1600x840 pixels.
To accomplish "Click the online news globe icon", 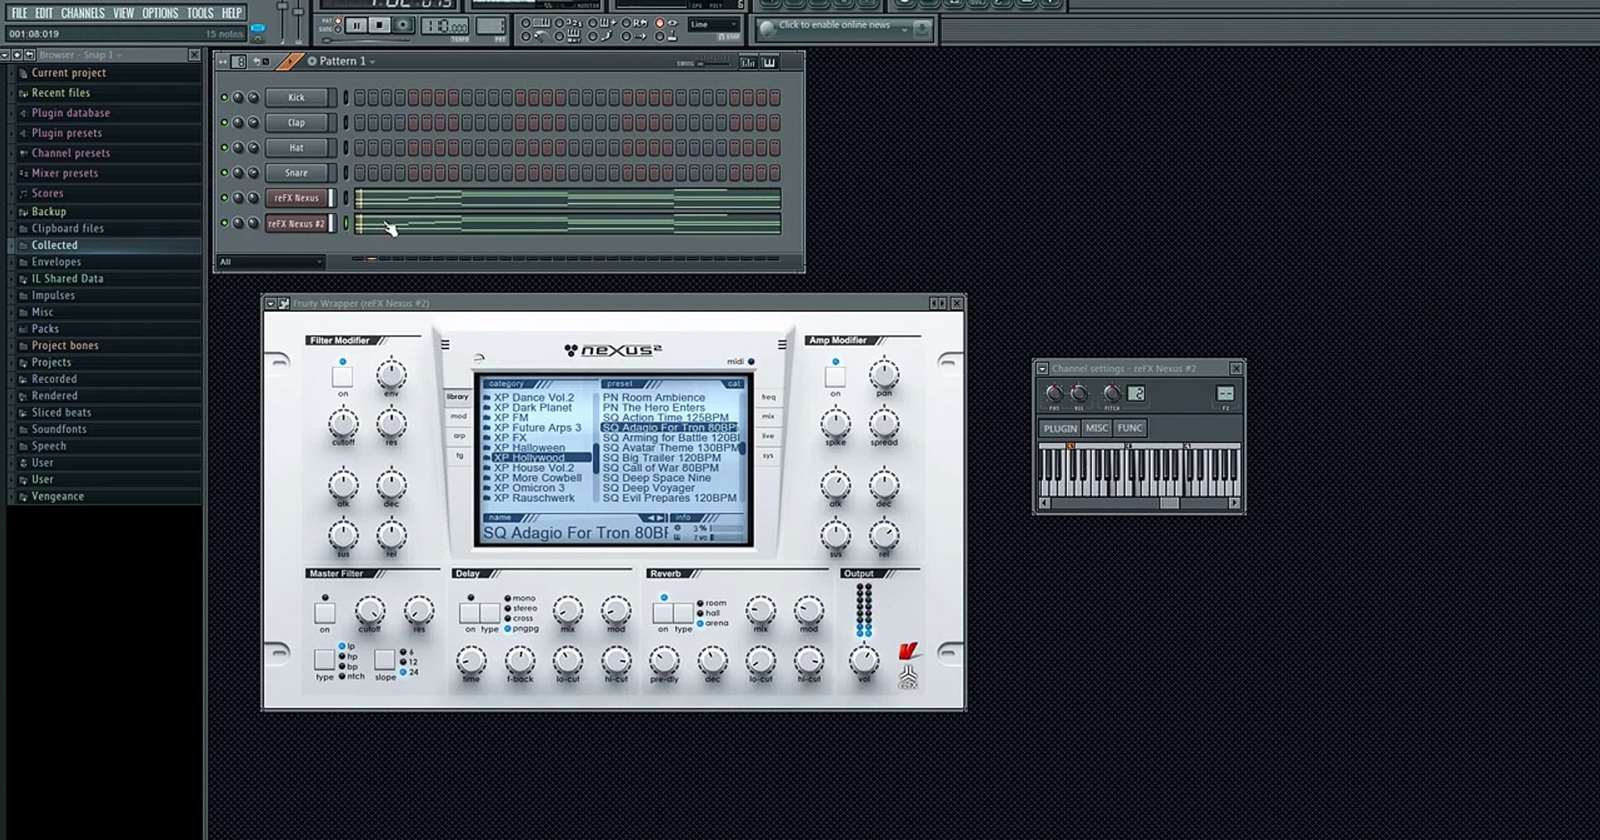I will [x=767, y=30].
